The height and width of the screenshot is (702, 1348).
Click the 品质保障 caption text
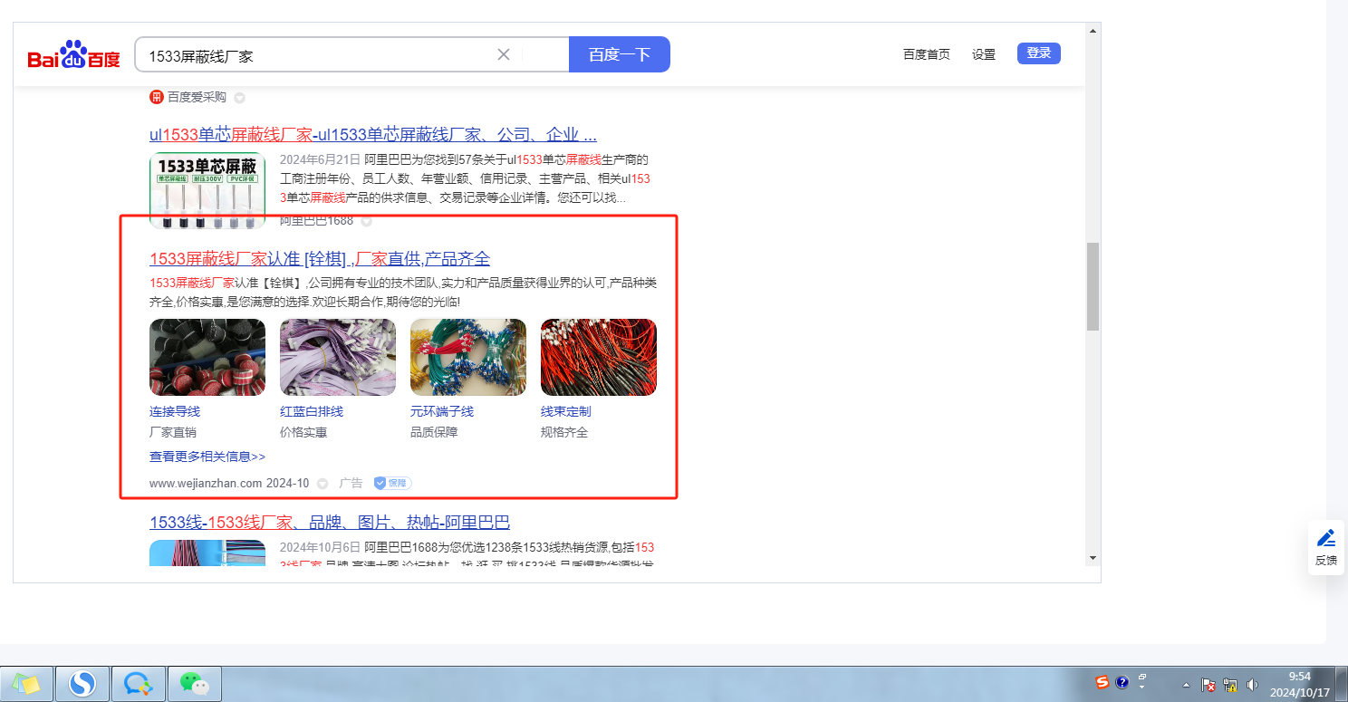point(434,432)
